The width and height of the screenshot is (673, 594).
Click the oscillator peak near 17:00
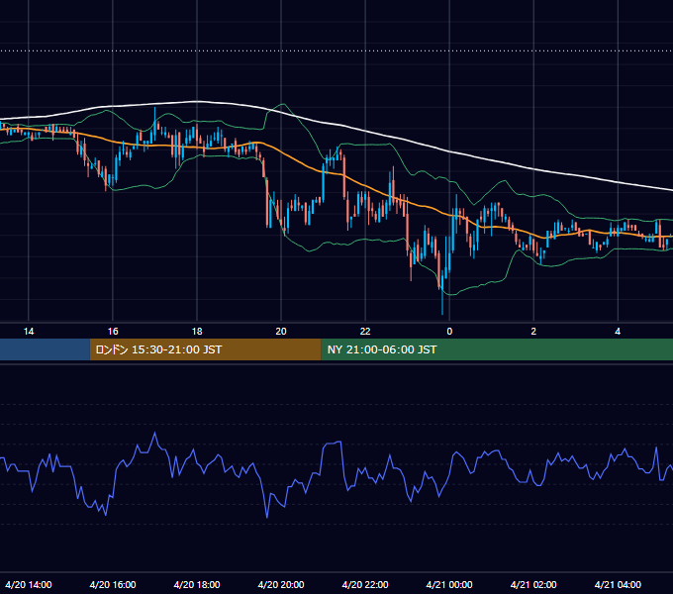155,433
